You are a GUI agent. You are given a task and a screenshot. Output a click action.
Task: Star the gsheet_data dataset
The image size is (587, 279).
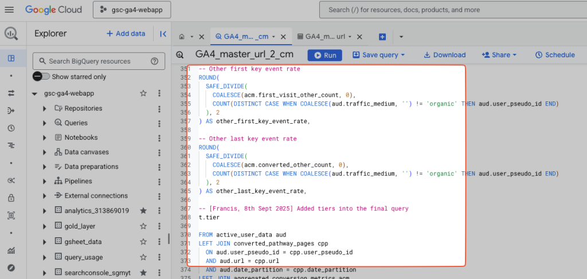[x=143, y=242]
